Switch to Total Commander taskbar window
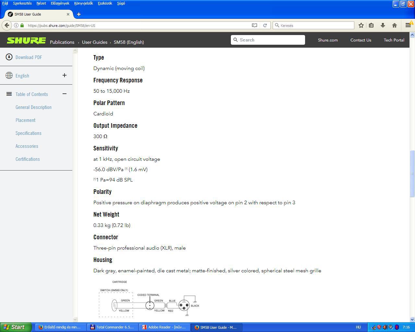The width and height of the screenshot is (415, 332). click(113, 327)
